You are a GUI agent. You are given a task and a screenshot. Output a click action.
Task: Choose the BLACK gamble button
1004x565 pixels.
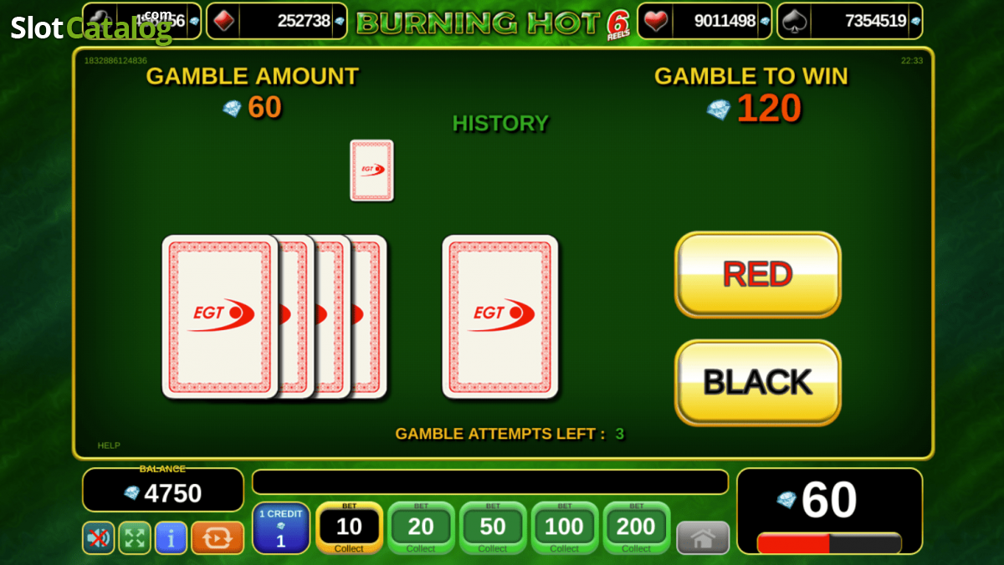(x=758, y=382)
